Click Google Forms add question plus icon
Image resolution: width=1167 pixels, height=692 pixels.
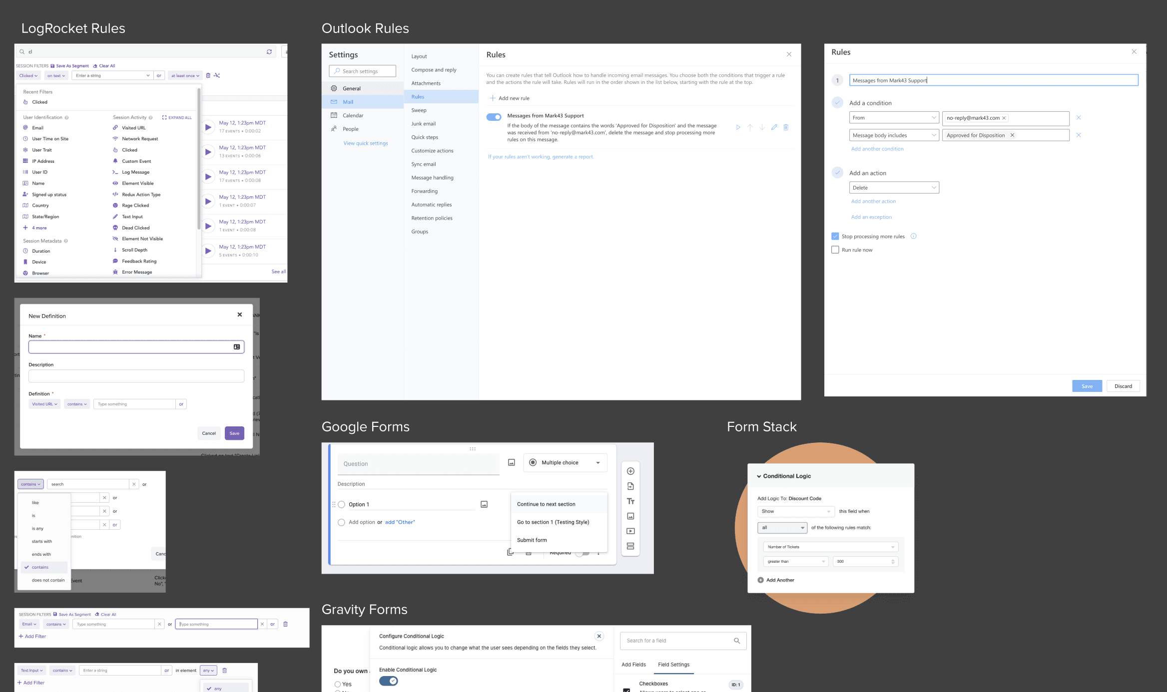(x=630, y=471)
